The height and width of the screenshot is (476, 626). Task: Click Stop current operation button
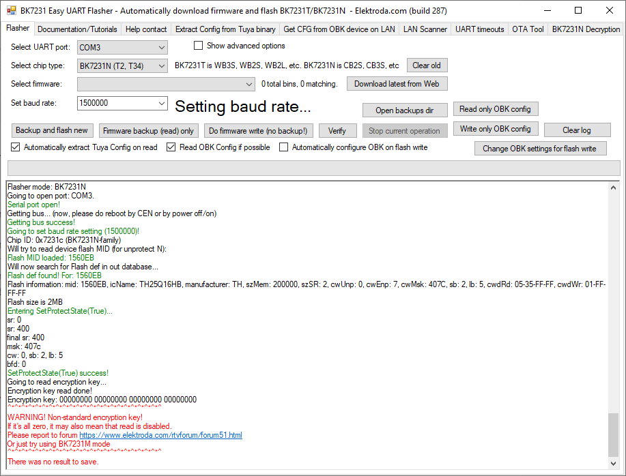coord(405,131)
